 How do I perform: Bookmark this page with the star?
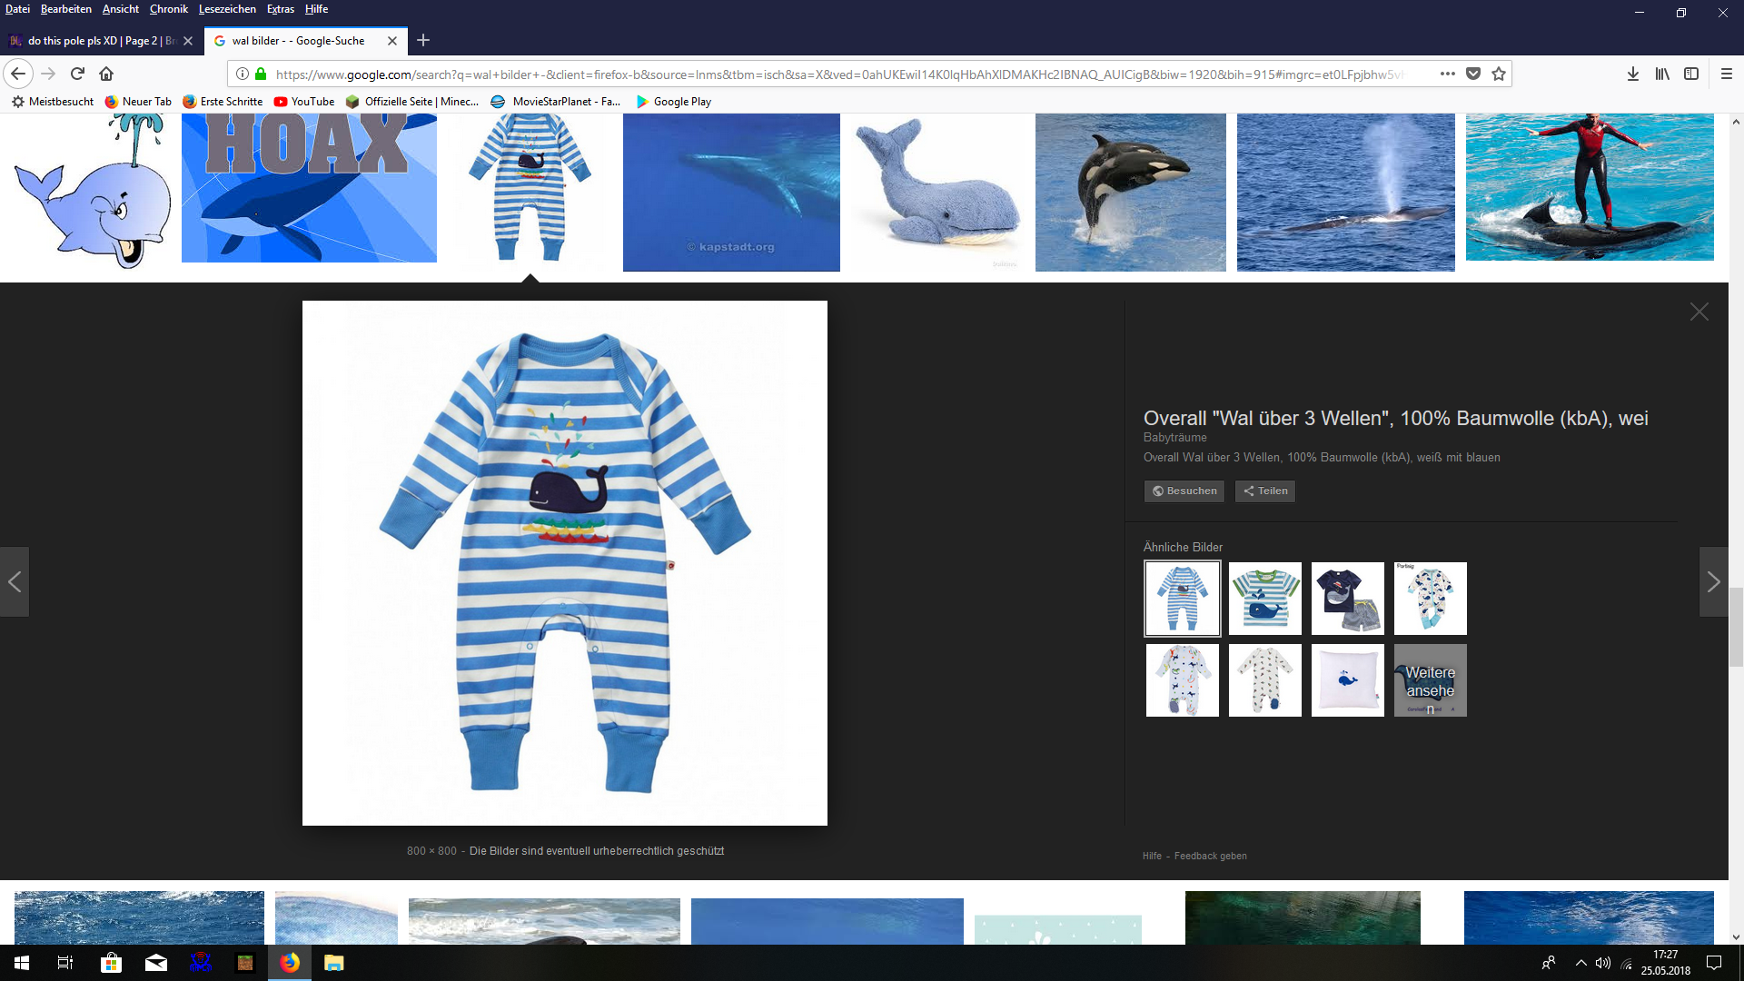[x=1499, y=74]
